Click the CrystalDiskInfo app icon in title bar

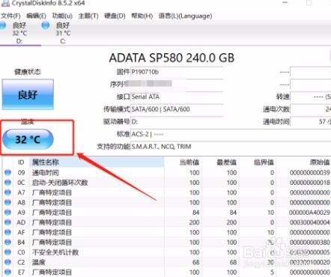pyautogui.click(x=5, y=3)
